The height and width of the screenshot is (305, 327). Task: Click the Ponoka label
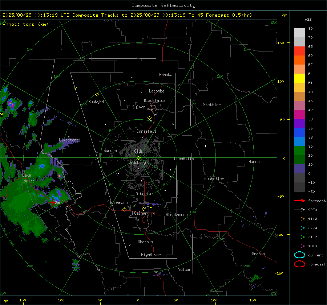click(166, 75)
